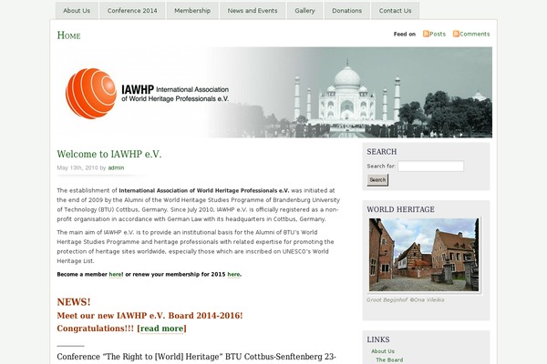The image size is (547, 364).
Task: Open the Groot Begijnhof heritage photo
Action: click(424, 255)
